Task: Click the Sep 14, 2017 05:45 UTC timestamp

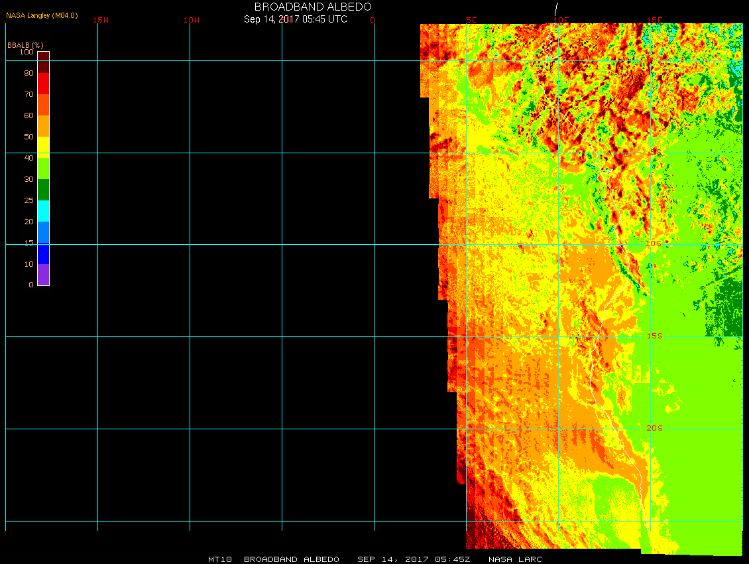Action: pyautogui.click(x=296, y=19)
